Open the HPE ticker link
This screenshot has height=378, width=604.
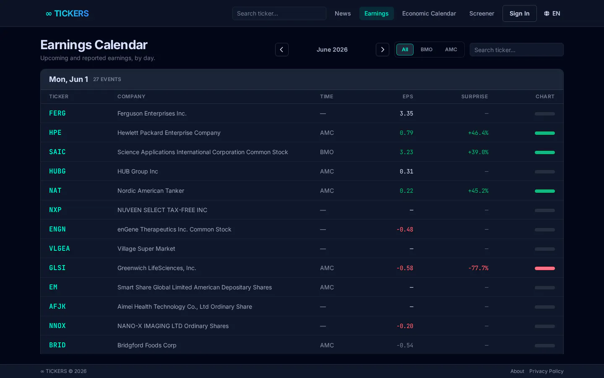(55, 133)
